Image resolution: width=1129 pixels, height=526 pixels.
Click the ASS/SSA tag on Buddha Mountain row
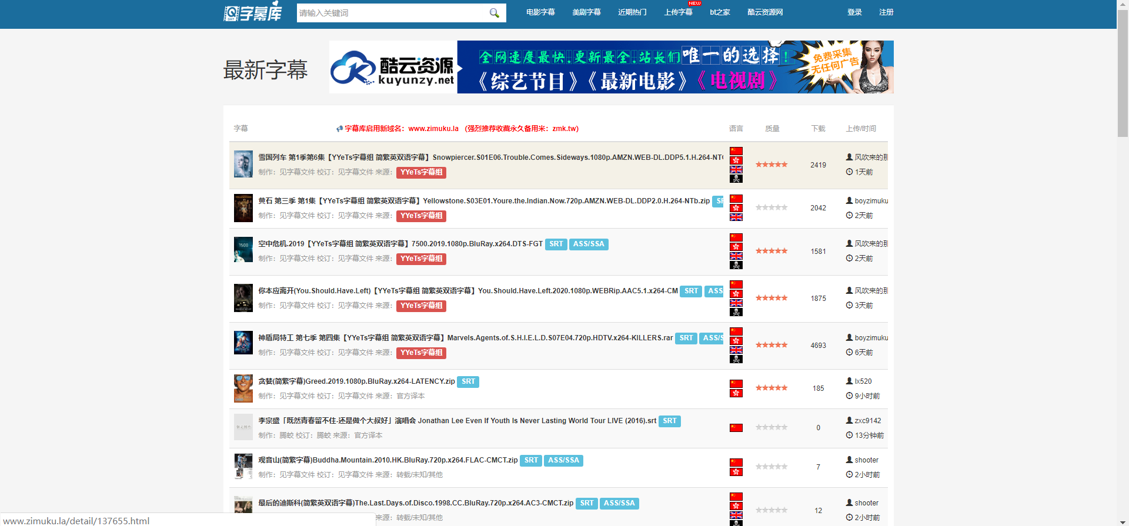563,460
